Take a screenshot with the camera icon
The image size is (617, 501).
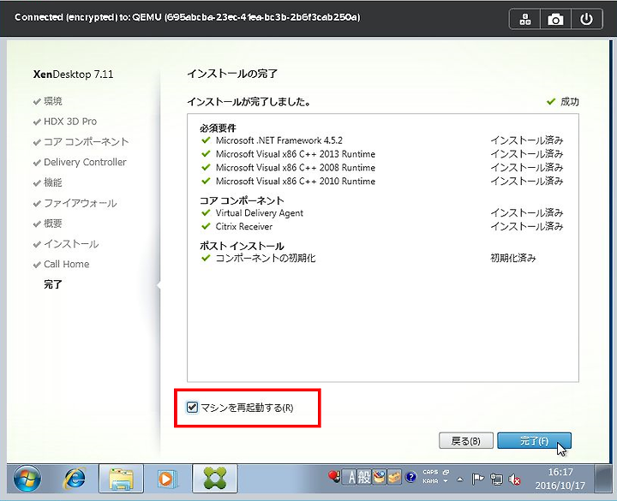(555, 19)
